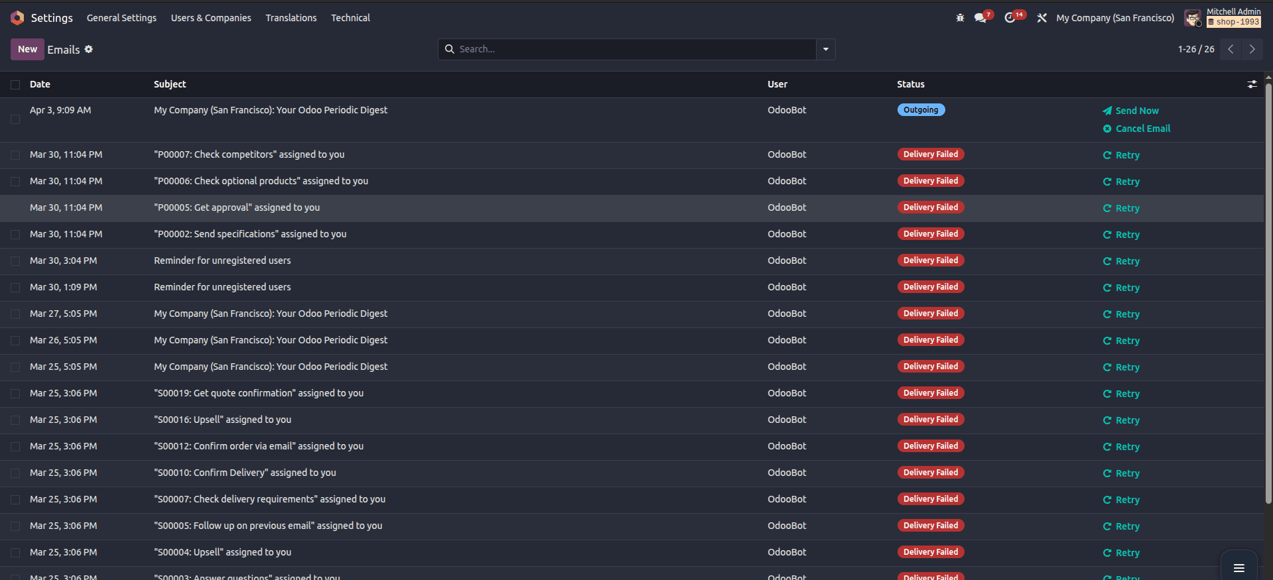Viewport: 1273px width, 580px height.
Task: Click the debug bug icon
Action: [960, 18]
